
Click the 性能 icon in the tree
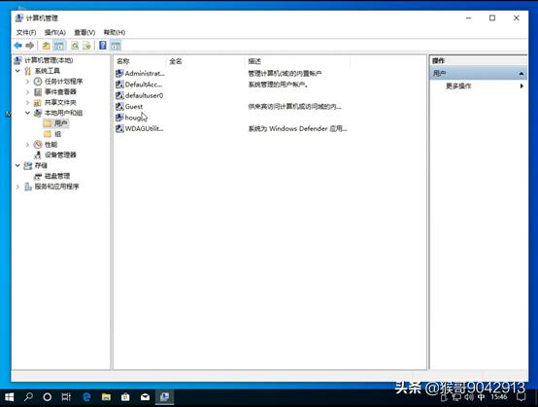pyautogui.click(x=38, y=145)
